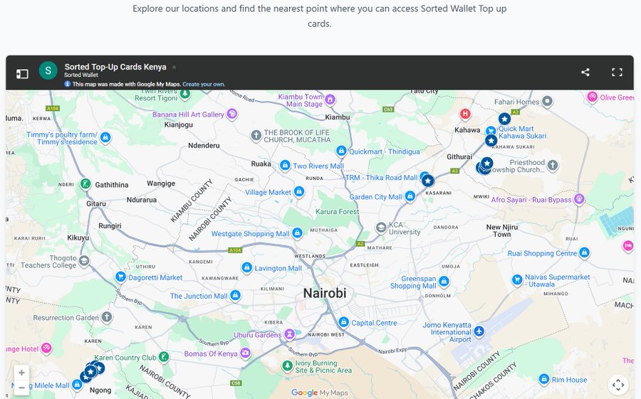Click the Nairobi city label
This screenshot has height=399, width=641.
[x=325, y=293]
